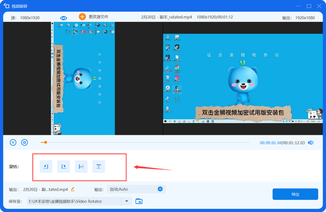Click the source resolution 1080x1920 text
This screenshot has height=212, width=326.
[x=30, y=18]
